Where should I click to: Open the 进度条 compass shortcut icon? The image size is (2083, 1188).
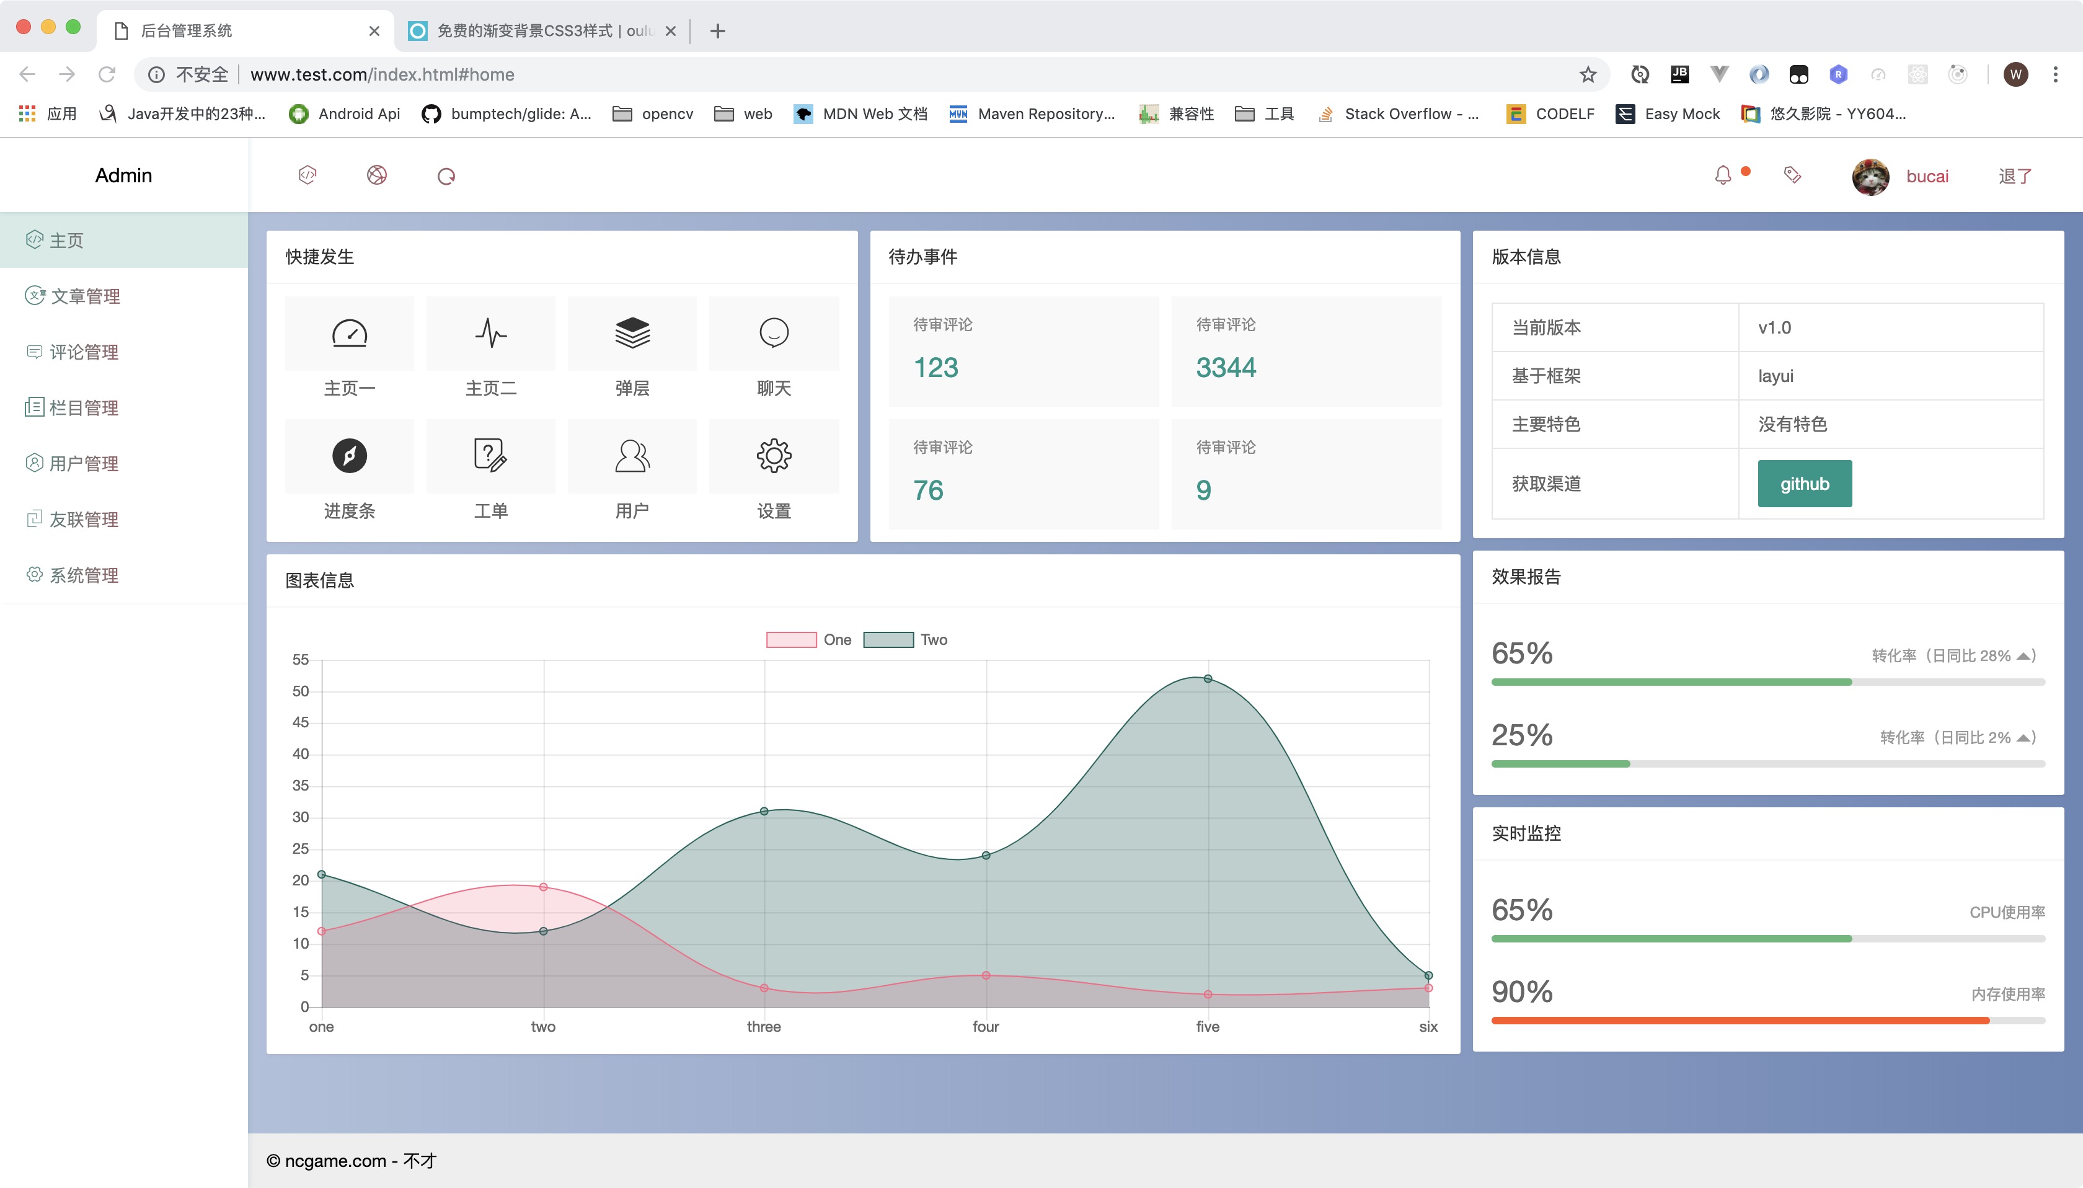[349, 455]
